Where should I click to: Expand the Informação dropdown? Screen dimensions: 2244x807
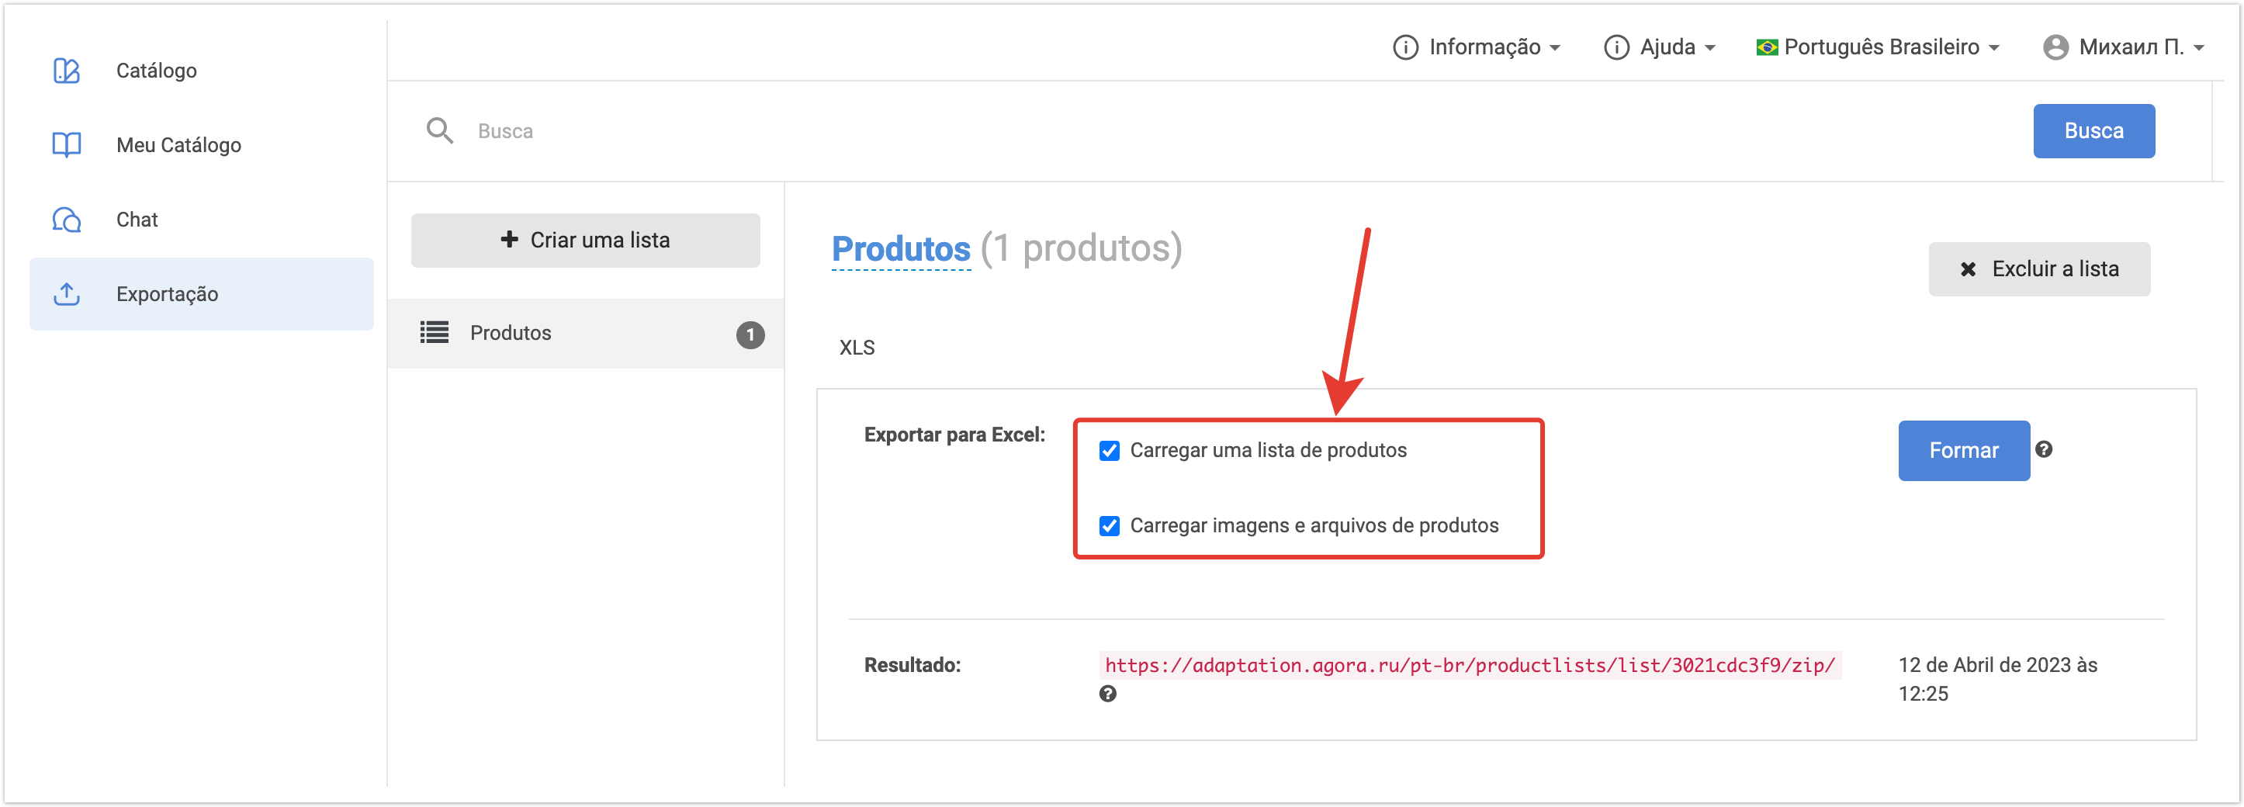pos(1477,47)
